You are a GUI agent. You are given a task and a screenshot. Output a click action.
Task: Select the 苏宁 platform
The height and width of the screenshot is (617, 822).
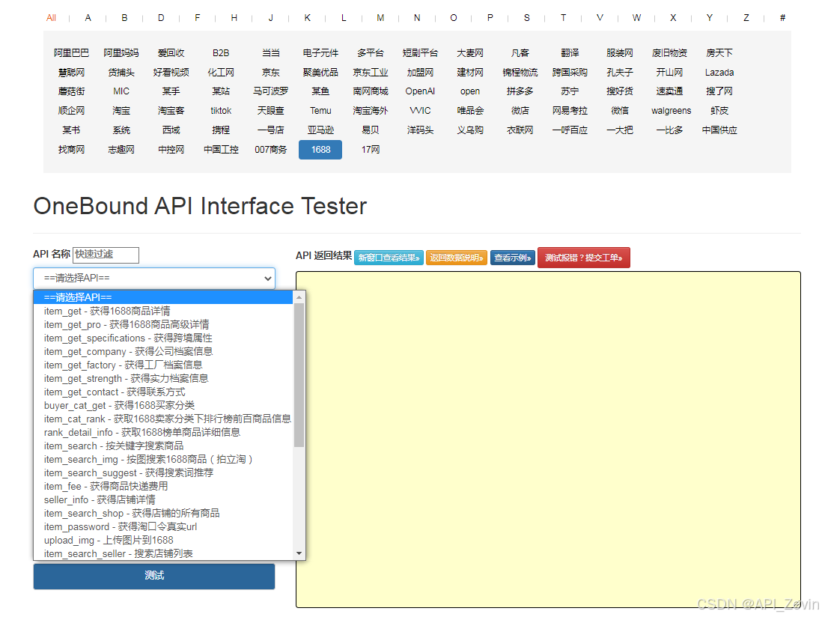tap(569, 91)
